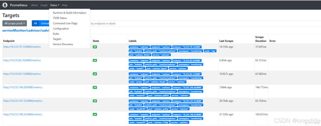Click the Scrape Duration column header
The image size is (321, 126).
(261, 39)
